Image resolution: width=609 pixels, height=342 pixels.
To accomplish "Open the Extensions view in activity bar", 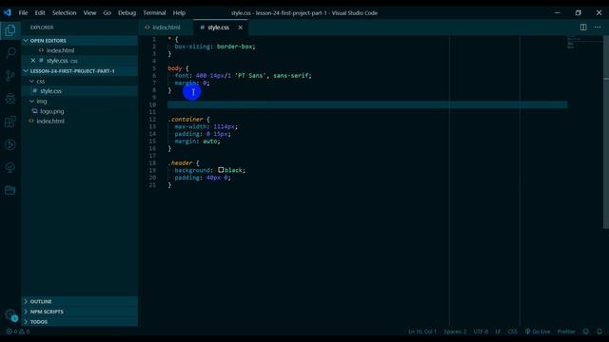I will click(x=10, y=122).
